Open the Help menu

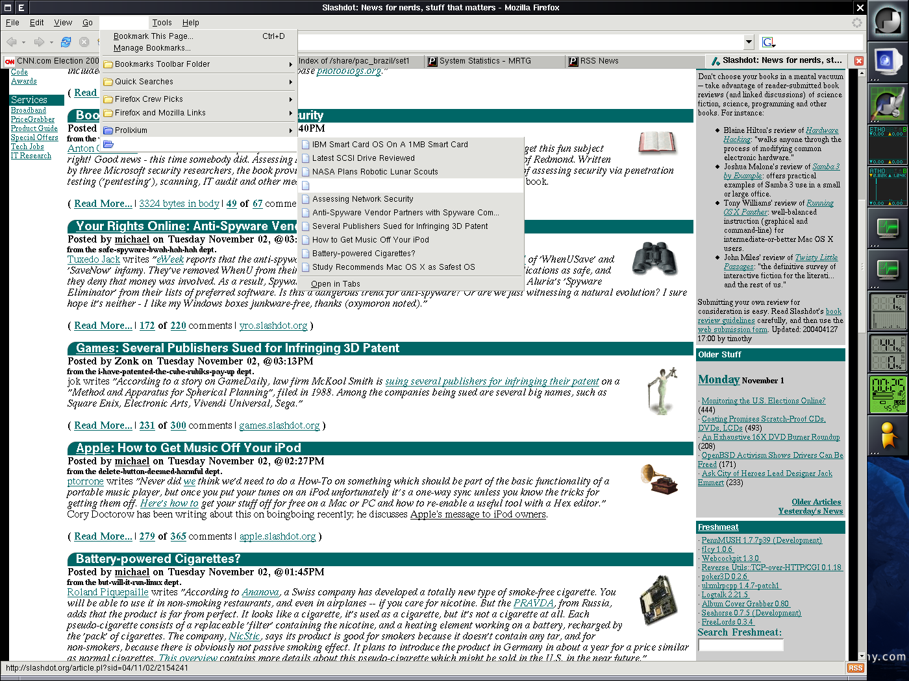[x=191, y=23]
